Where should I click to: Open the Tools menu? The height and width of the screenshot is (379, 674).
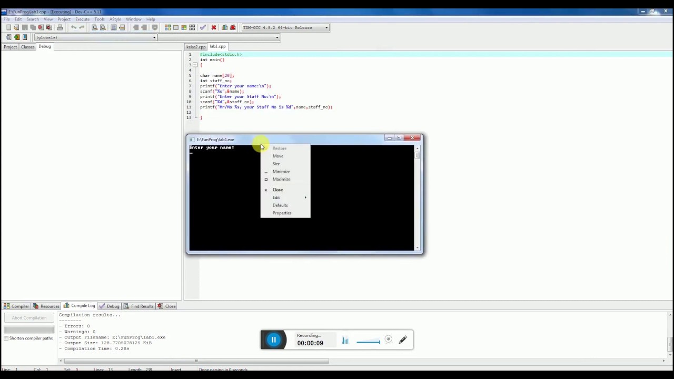[100, 19]
